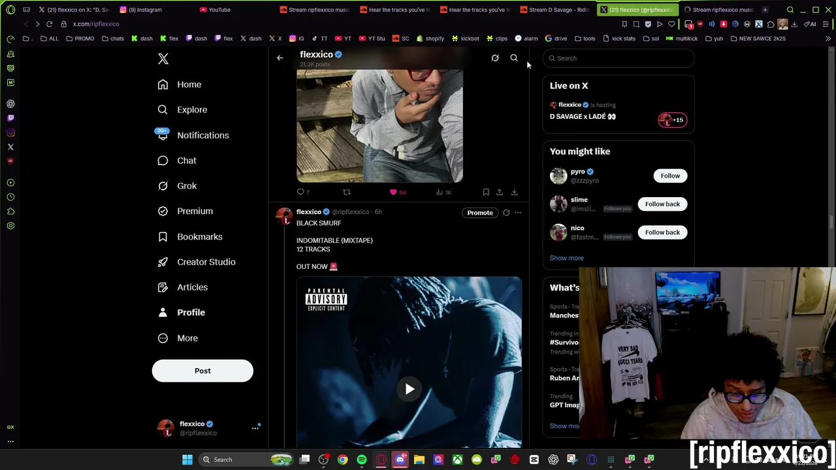Click the X search input field

(619, 58)
